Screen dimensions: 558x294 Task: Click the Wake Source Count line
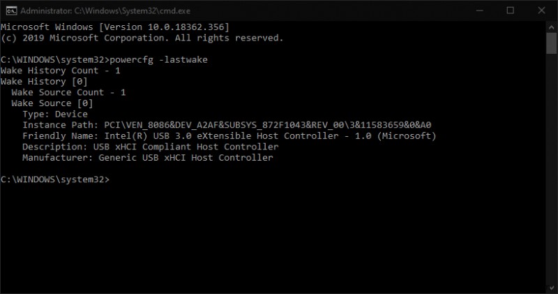click(68, 92)
